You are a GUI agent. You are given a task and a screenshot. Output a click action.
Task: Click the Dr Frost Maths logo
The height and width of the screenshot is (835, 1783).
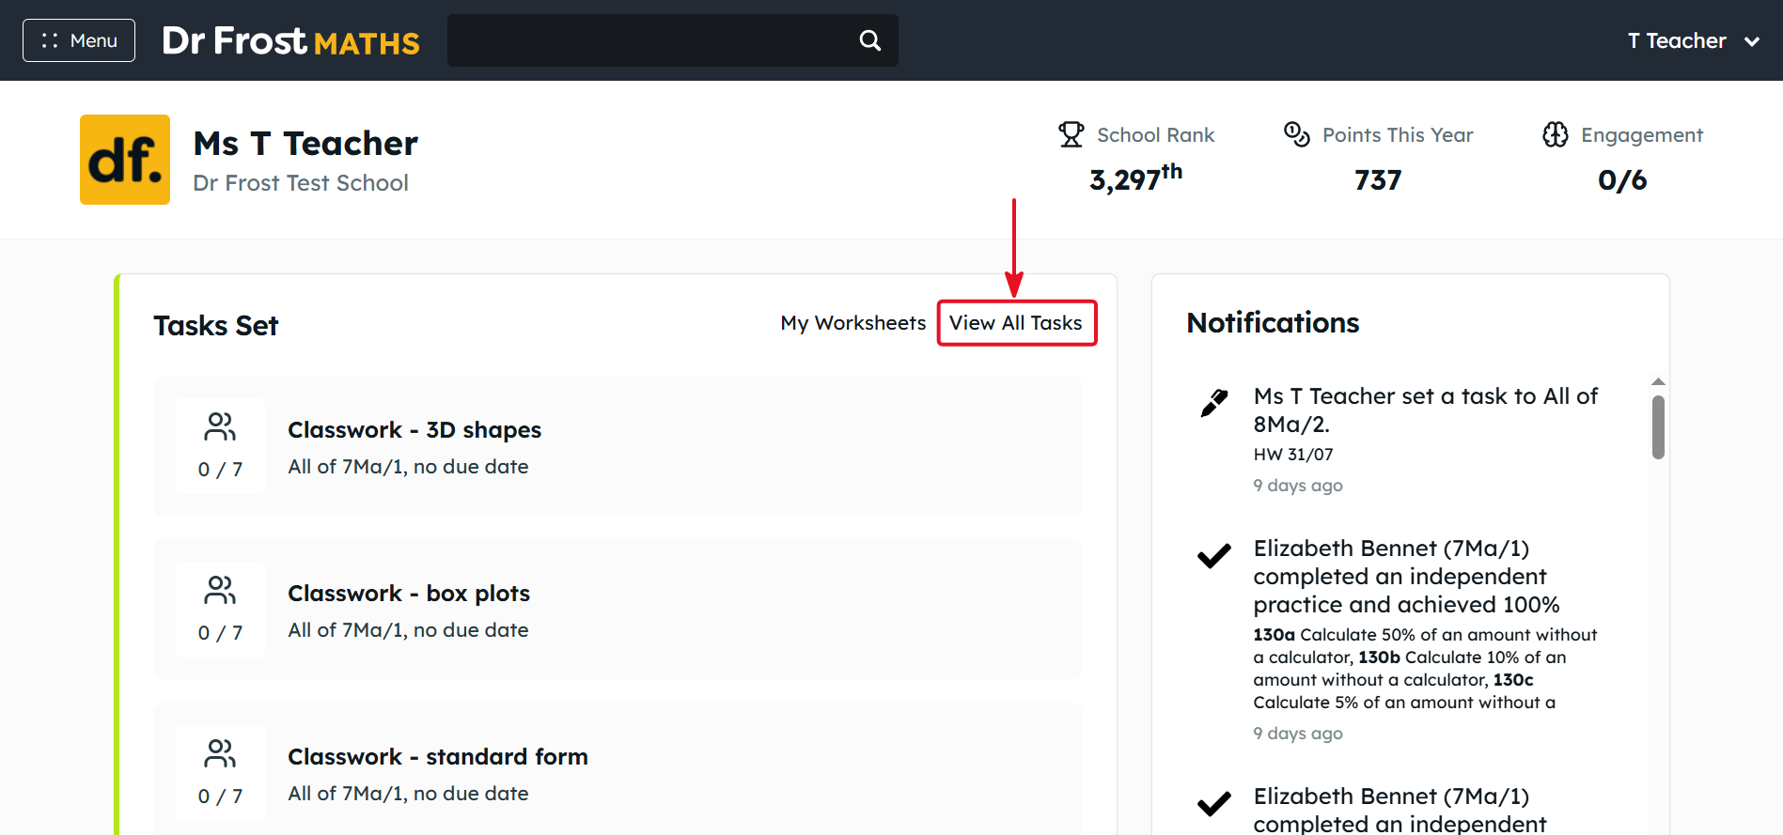tap(290, 40)
